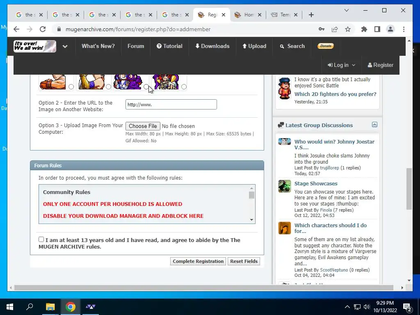Viewport: 420px width, 315px height.
Task: Open the notification center icon
Action: pyautogui.click(x=407, y=307)
